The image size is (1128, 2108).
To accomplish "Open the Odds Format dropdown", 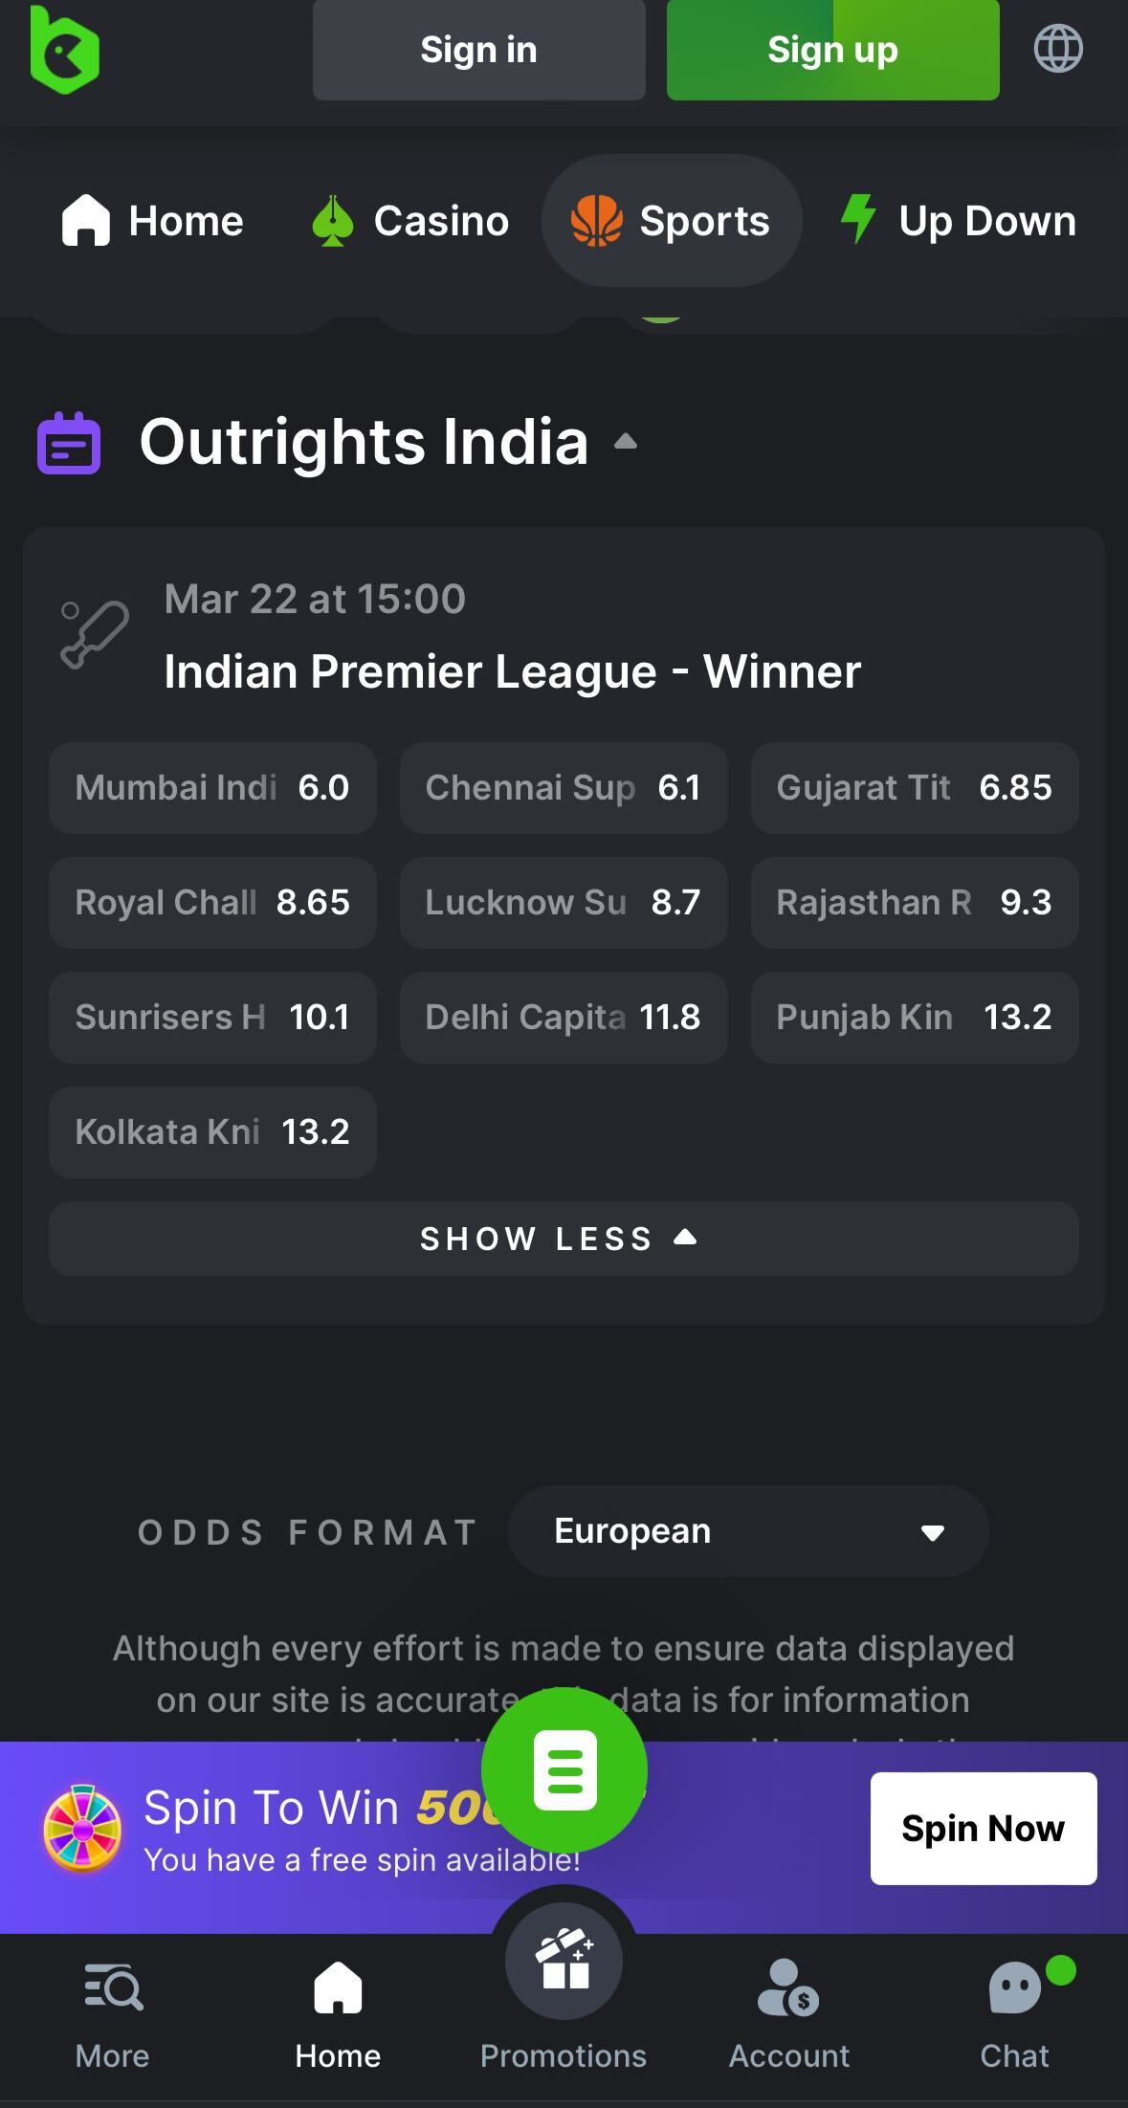I will [747, 1530].
